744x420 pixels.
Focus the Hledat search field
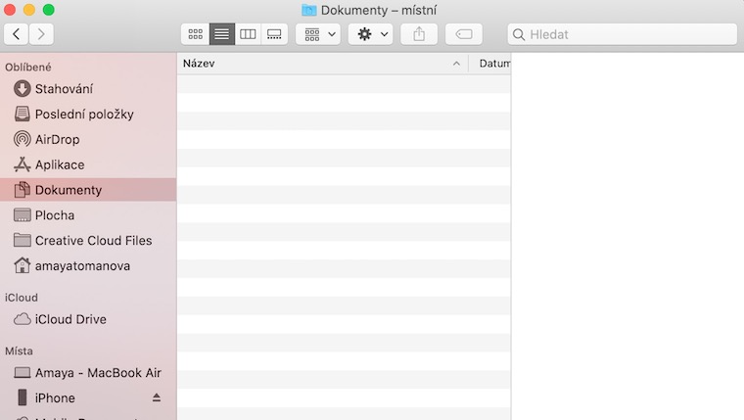(x=622, y=34)
